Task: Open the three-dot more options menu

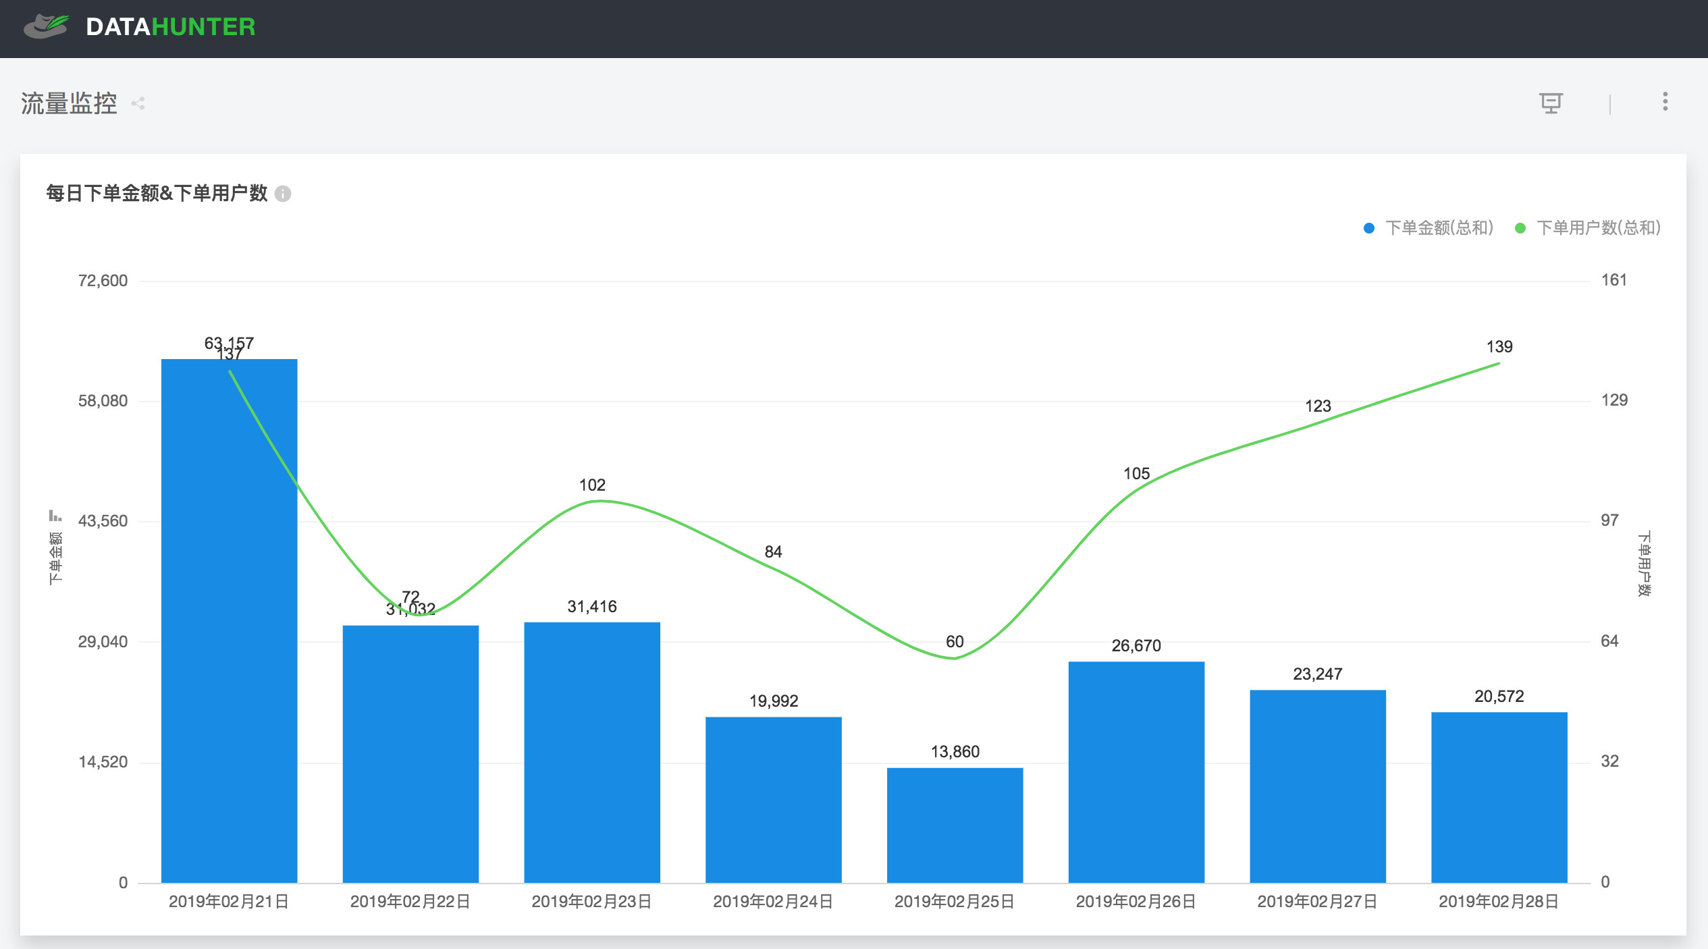Action: [x=1665, y=101]
